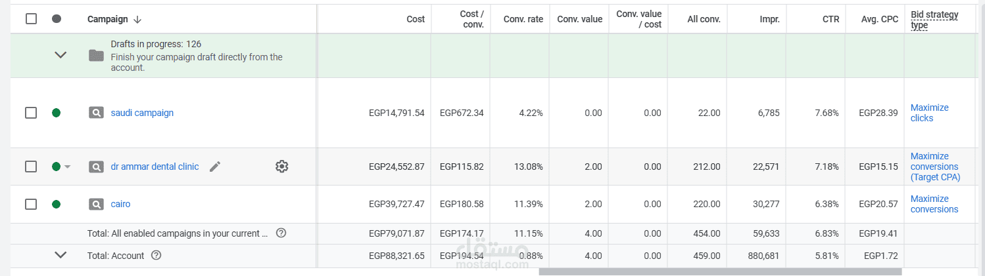Tick the select-all checkbox in the table header
The image size is (985, 276).
pos(31,19)
